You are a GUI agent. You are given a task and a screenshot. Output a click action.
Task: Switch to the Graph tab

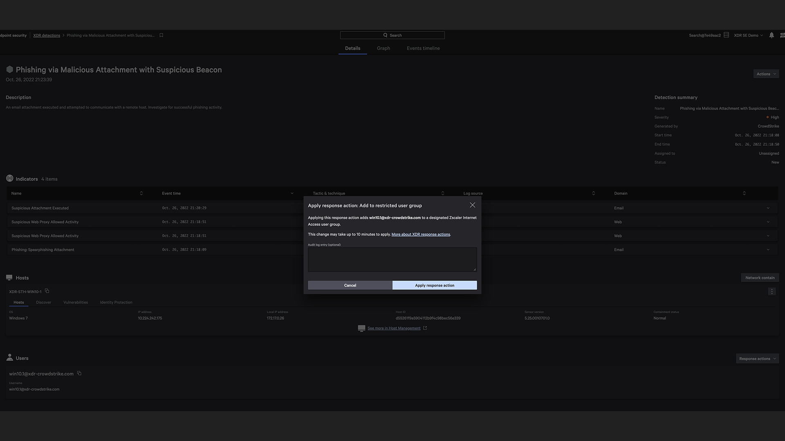click(x=383, y=48)
